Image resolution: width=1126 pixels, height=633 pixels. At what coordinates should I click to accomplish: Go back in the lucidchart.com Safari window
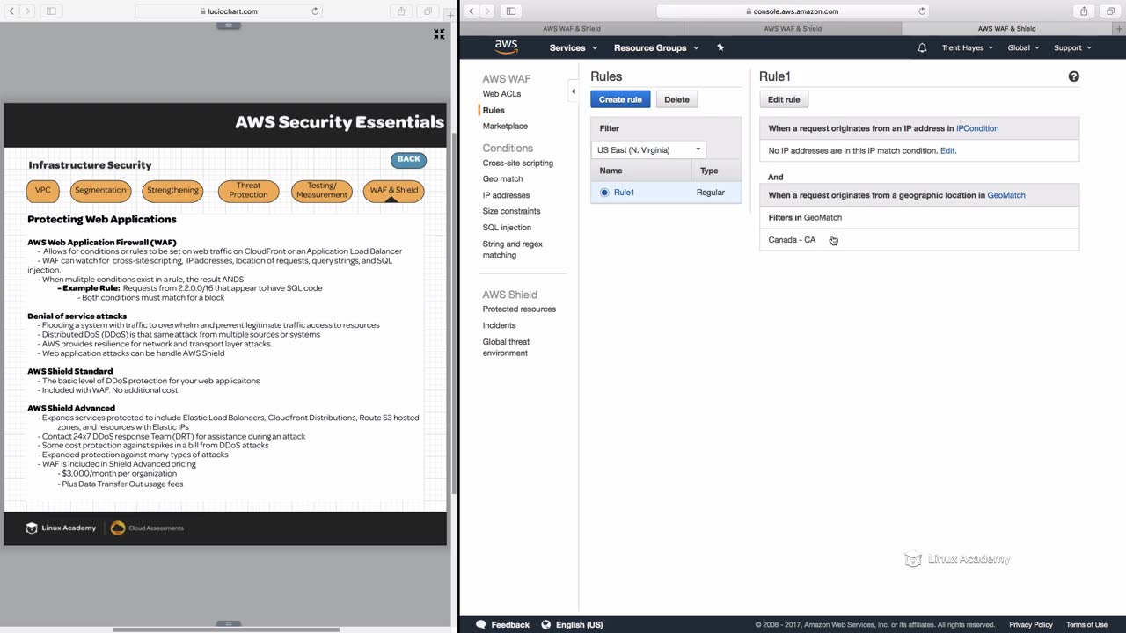[12, 11]
